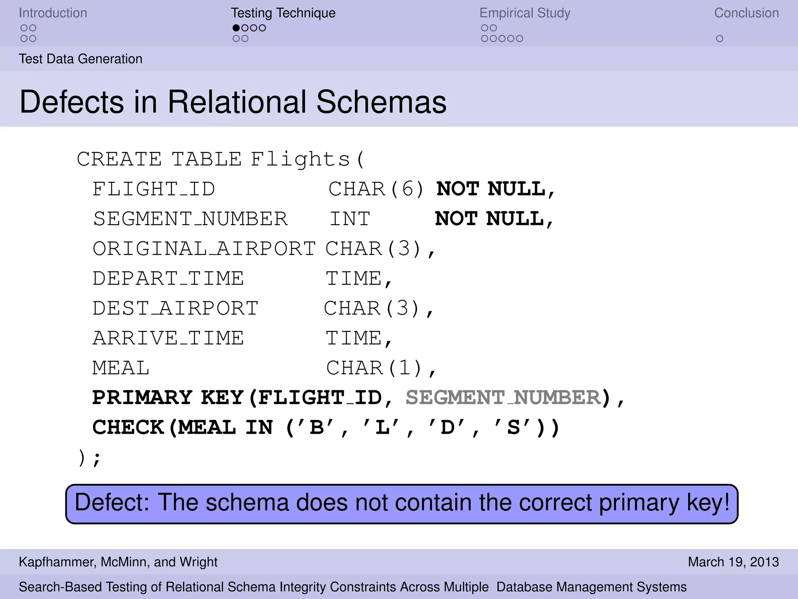Click the ARRIVE_TIME column name
798x599 pixels.
point(168,338)
